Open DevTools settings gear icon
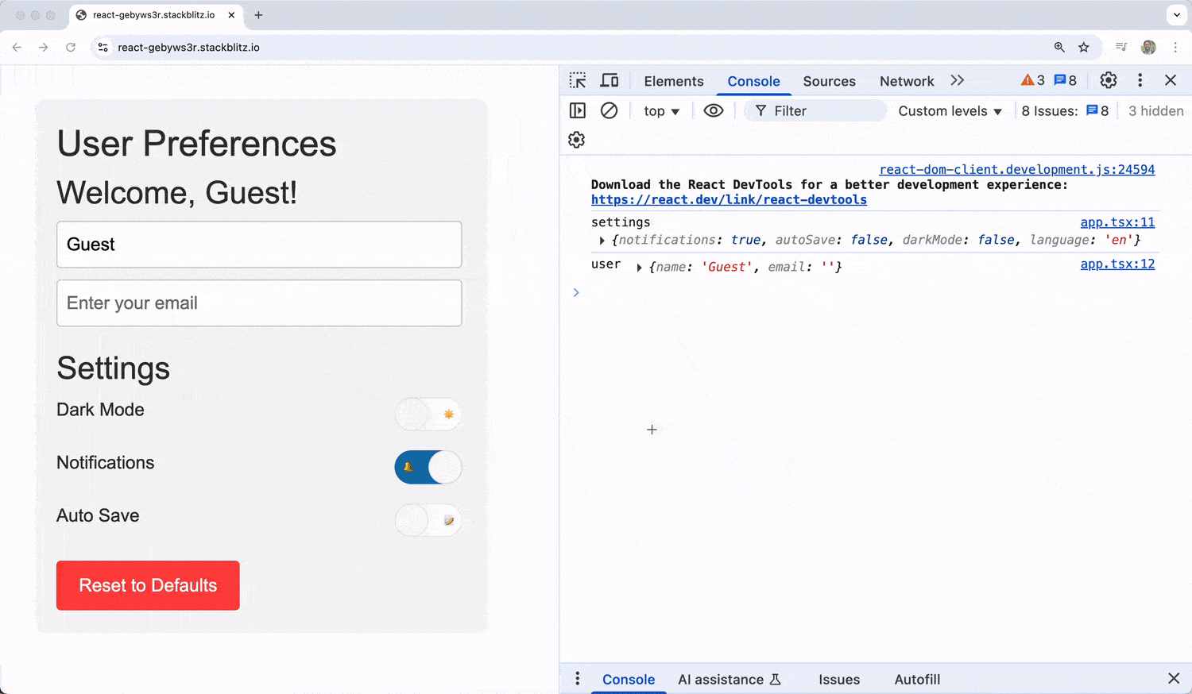This screenshot has height=694, width=1192. tap(1108, 80)
